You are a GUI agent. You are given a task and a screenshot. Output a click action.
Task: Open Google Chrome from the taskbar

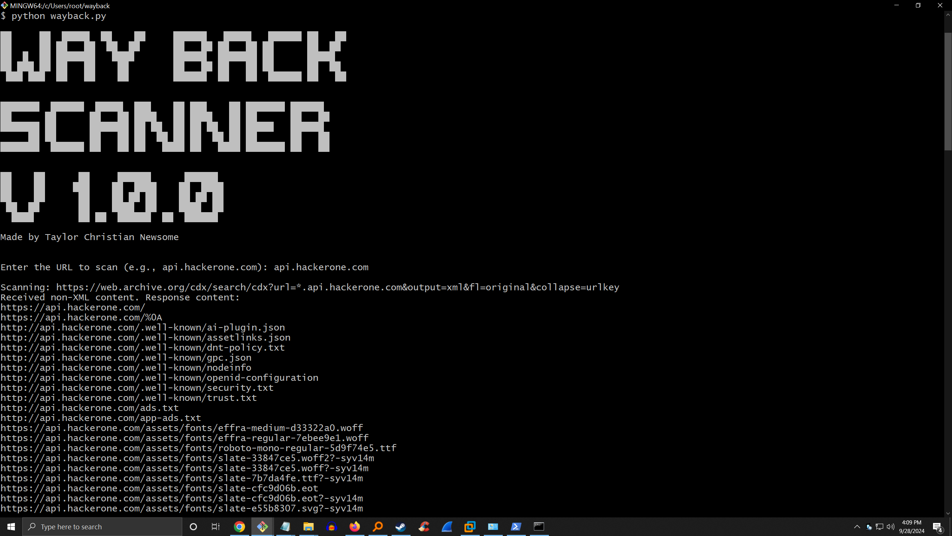pyautogui.click(x=239, y=527)
